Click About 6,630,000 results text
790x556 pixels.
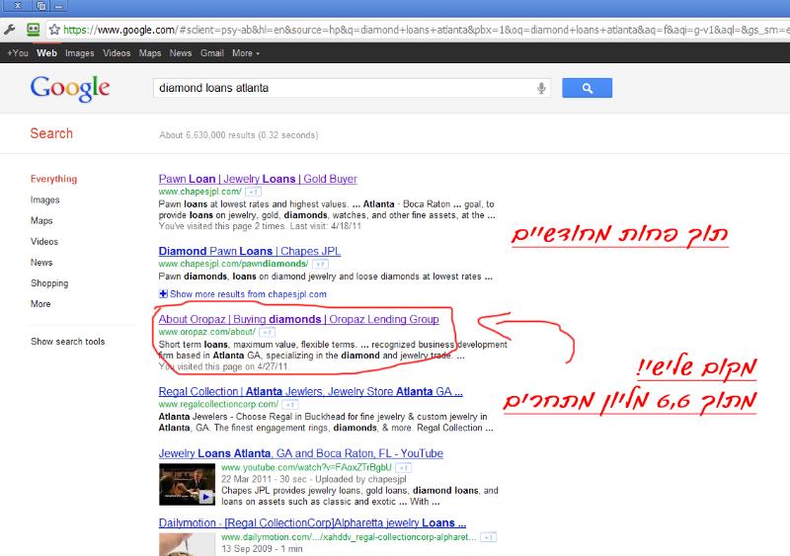click(x=238, y=135)
